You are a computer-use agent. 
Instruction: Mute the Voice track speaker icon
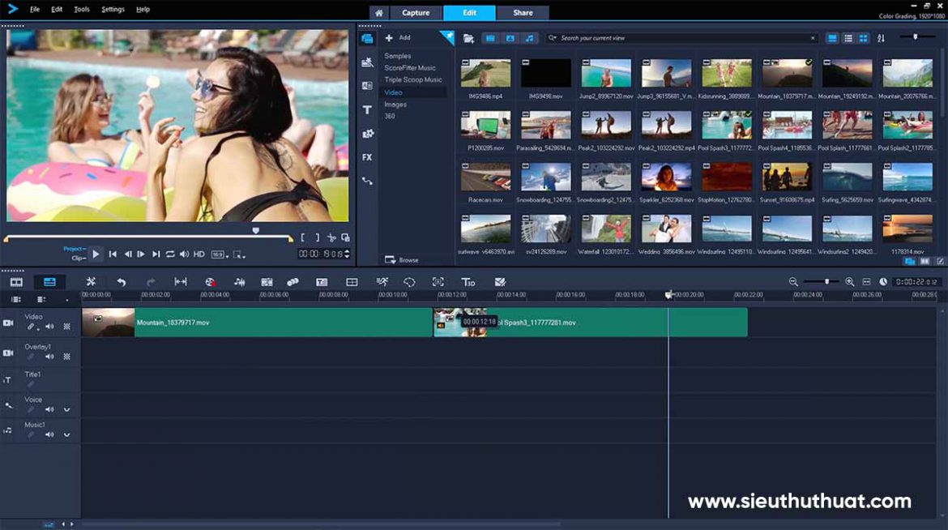(49, 409)
